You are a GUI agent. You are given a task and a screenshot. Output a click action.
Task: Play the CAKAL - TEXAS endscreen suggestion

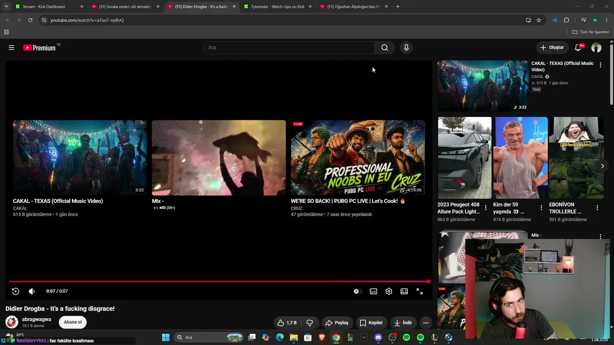point(80,158)
